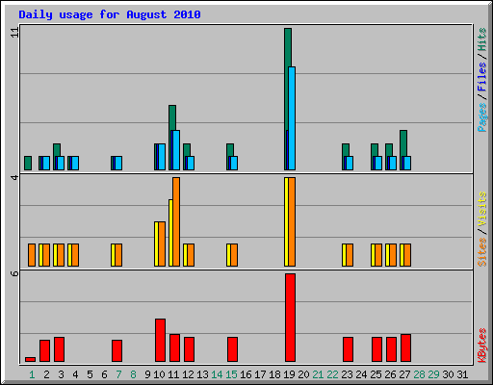
Task: Click day '11' on the x-axis
Action: coord(173,374)
